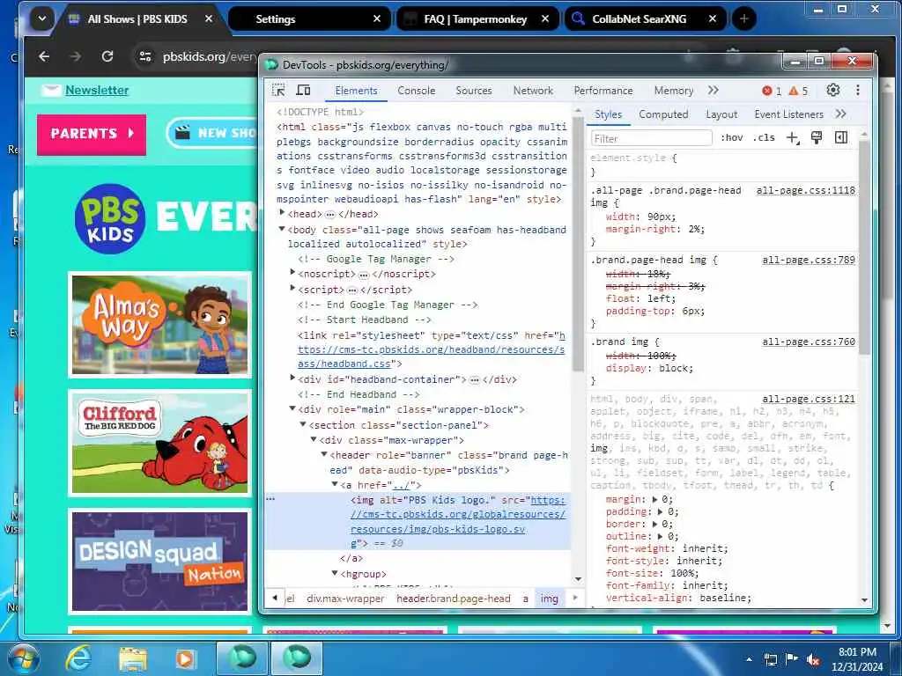Open the Clifford The Big Red Dog thumbnail

point(160,443)
